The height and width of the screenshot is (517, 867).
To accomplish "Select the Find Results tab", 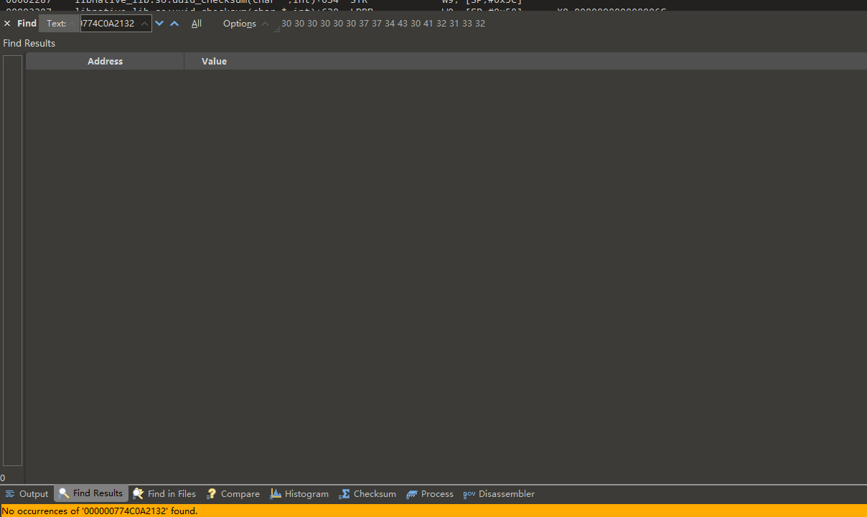I will click(91, 493).
